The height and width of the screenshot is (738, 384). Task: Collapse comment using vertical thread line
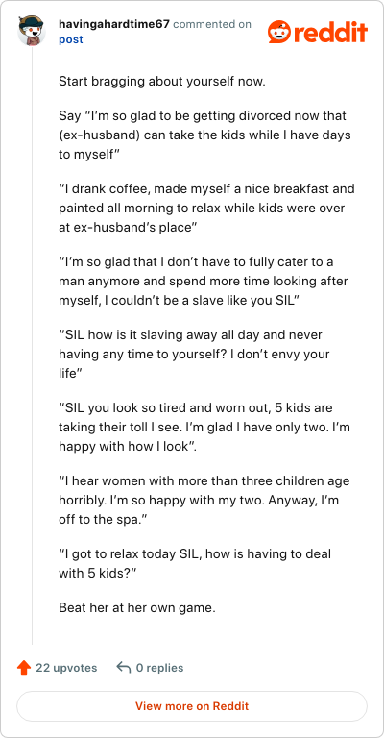tap(32, 346)
